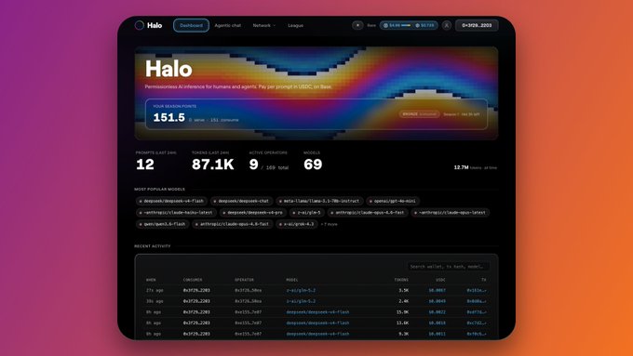Select the qwen/qwen3.6-flash model chip

coord(162,224)
